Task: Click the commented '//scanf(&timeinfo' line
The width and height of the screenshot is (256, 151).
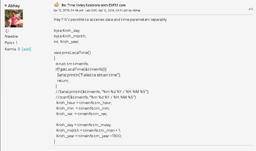Action: pos(96,97)
